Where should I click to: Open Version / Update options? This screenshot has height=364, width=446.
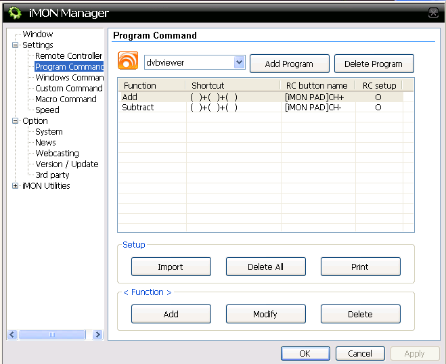pyautogui.click(x=67, y=164)
